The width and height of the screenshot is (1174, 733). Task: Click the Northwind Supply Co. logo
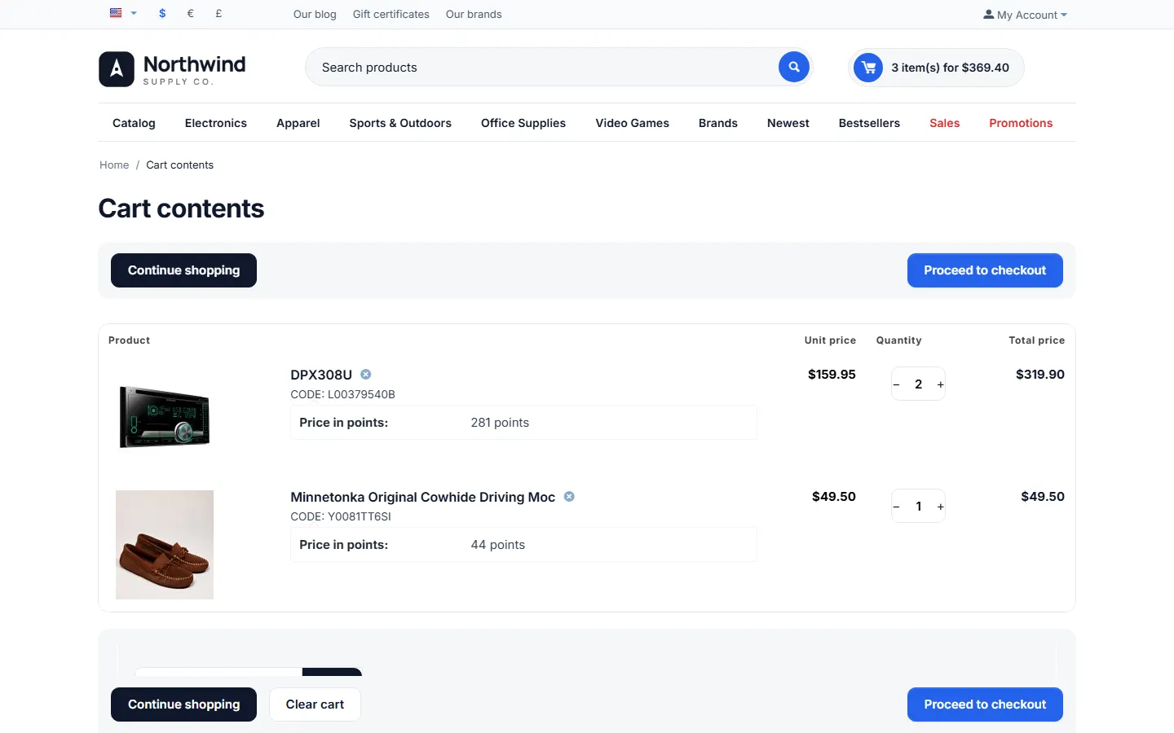(x=172, y=69)
